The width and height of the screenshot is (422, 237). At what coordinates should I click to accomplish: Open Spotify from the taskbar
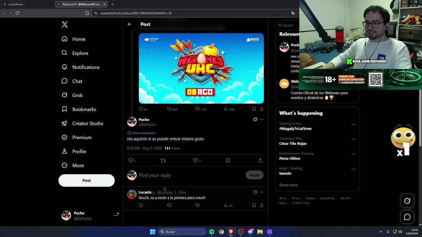[212, 232]
